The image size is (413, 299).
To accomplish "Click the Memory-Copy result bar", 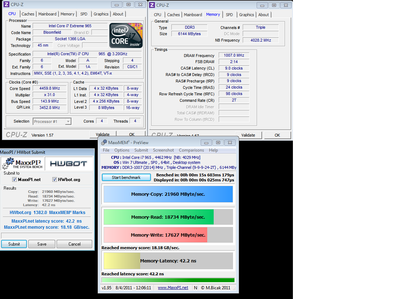I will pyautogui.click(x=168, y=194).
